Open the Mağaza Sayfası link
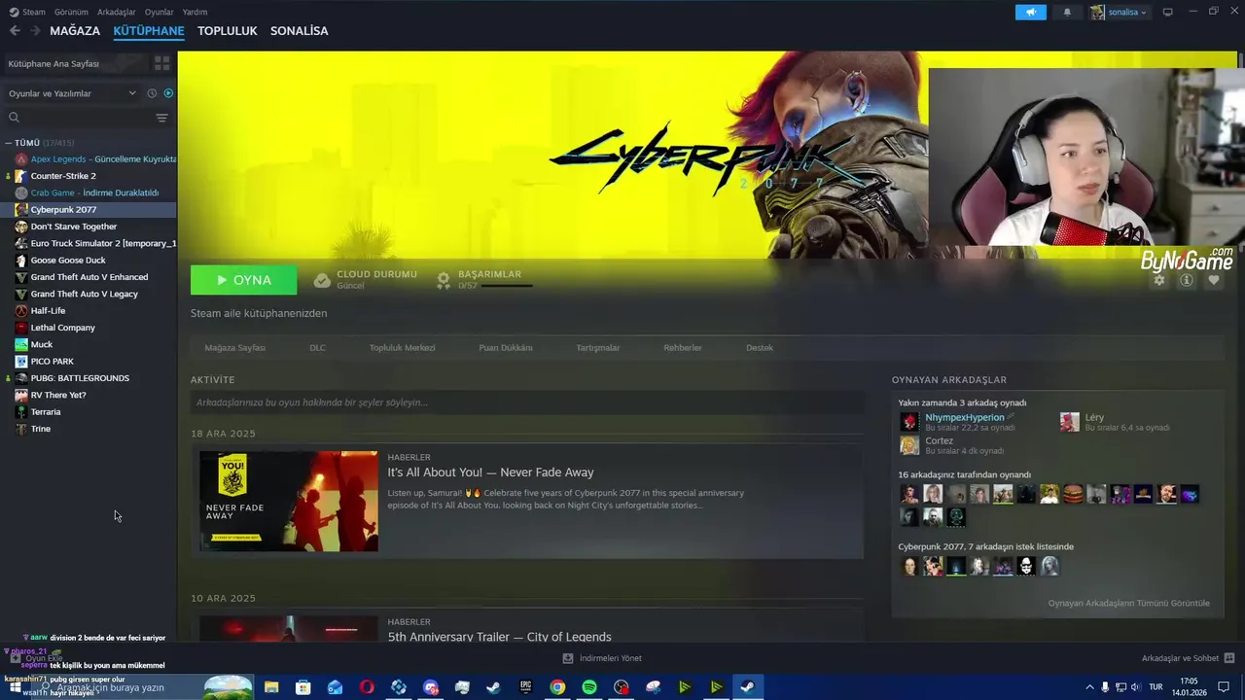Screen dimensions: 1245x700 pos(235,347)
